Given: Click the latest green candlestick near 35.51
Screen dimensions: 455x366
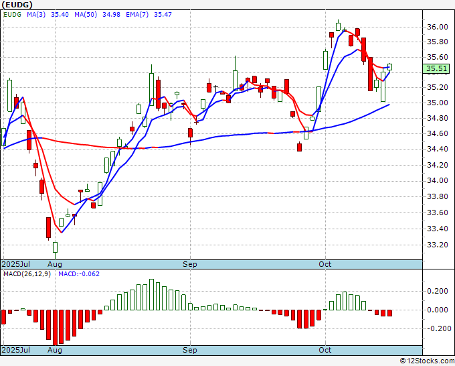Looking at the screenshot, I should (389, 67).
